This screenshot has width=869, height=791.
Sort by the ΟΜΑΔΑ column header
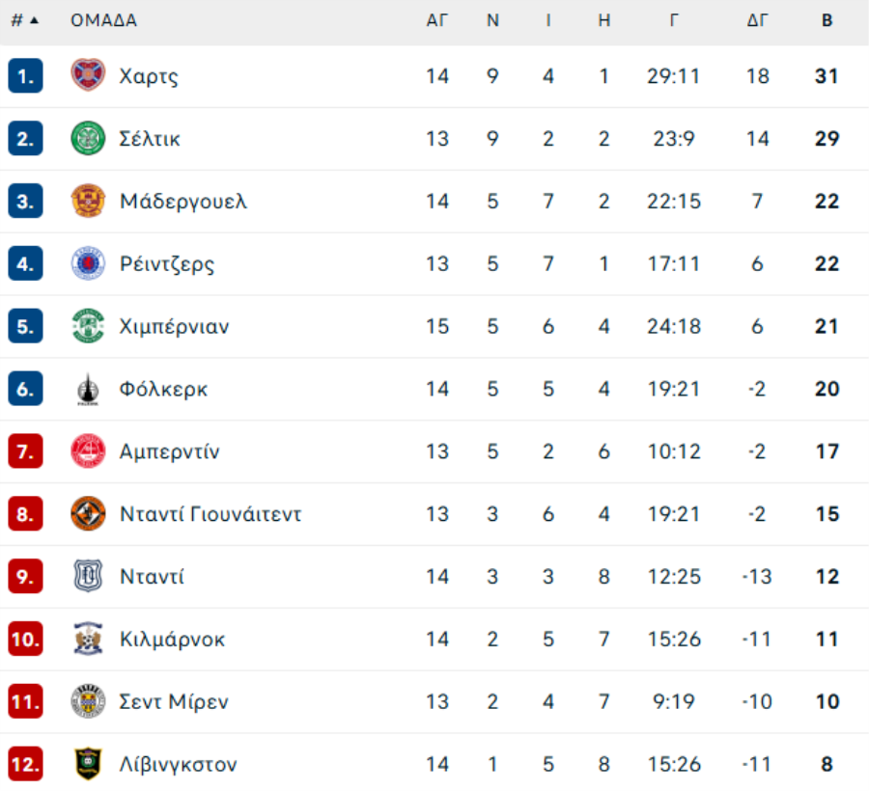point(103,20)
